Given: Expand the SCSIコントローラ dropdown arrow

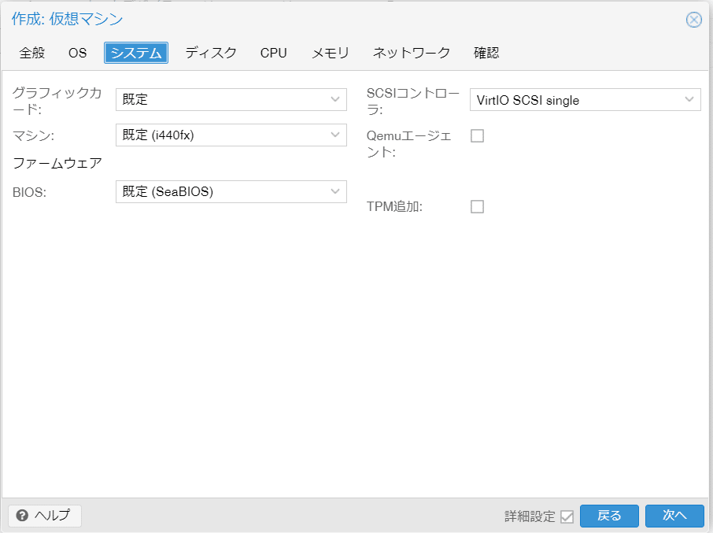Looking at the screenshot, I should click(x=689, y=100).
